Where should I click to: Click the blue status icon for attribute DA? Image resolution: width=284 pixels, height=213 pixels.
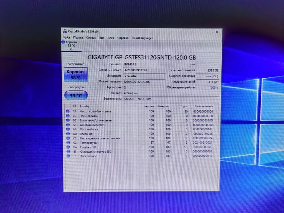[68, 147]
